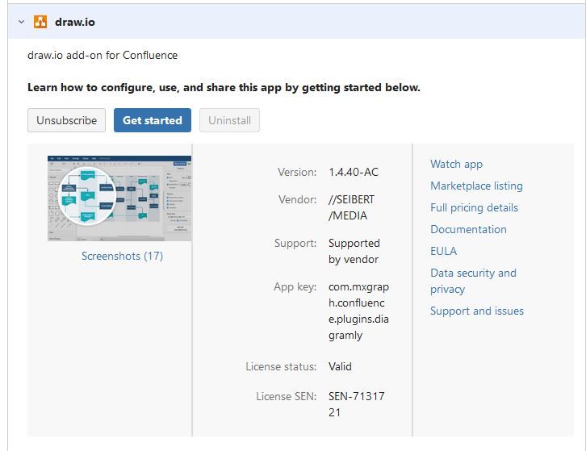This screenshot has height=451, width=586.
Task: Click the License status: label
Action: [281, 366]
